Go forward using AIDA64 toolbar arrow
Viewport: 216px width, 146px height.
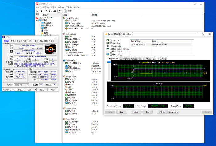tap(41, 11)
